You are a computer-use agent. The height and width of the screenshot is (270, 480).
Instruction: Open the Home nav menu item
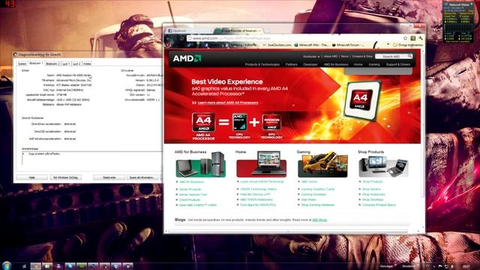358,64
